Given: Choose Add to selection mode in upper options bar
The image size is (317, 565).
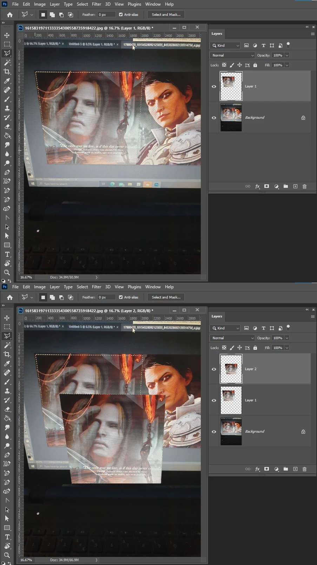Looking at the screenshot, I should point(52,15).
